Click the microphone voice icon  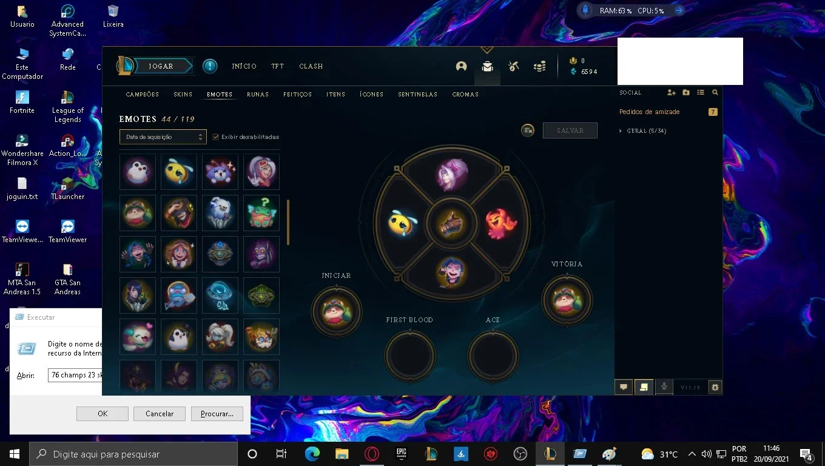coord(664,387)
